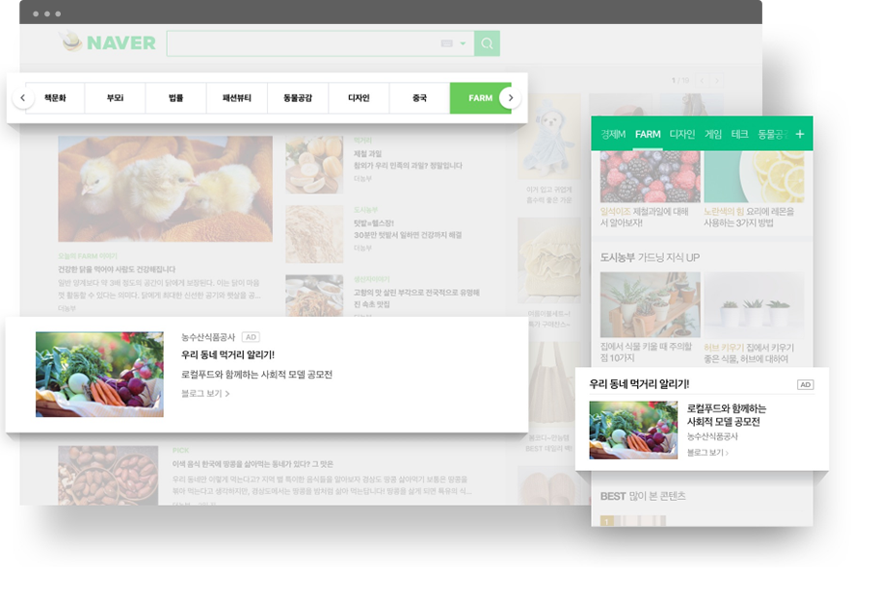The image size is (878, 600).
Task: Select 디자인 tab in mobile panel
Action: point(682,134)
